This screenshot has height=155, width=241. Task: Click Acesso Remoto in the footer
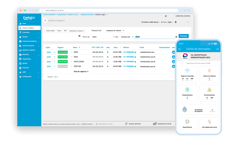click(x=133, y=124)
